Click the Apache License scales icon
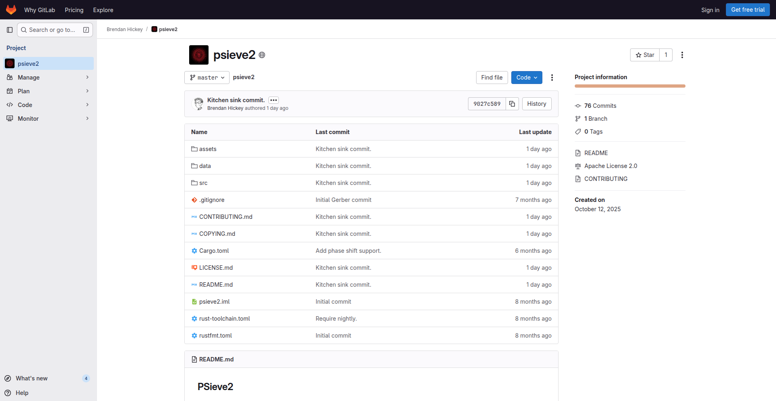 pyautogui.click(x=578, y=166)
